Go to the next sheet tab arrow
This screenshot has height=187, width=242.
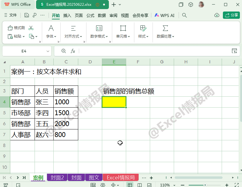tap(18, 178)
